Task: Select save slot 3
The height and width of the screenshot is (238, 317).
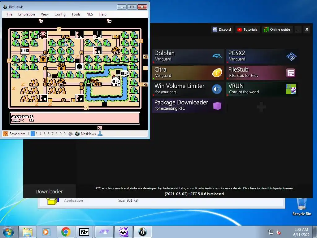Action: click(x=37, y=134)
